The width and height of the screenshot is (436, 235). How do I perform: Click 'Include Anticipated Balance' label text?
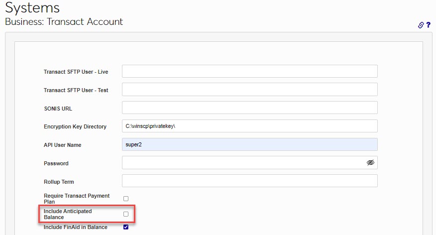pyautogui.click(x=68, y=214)
